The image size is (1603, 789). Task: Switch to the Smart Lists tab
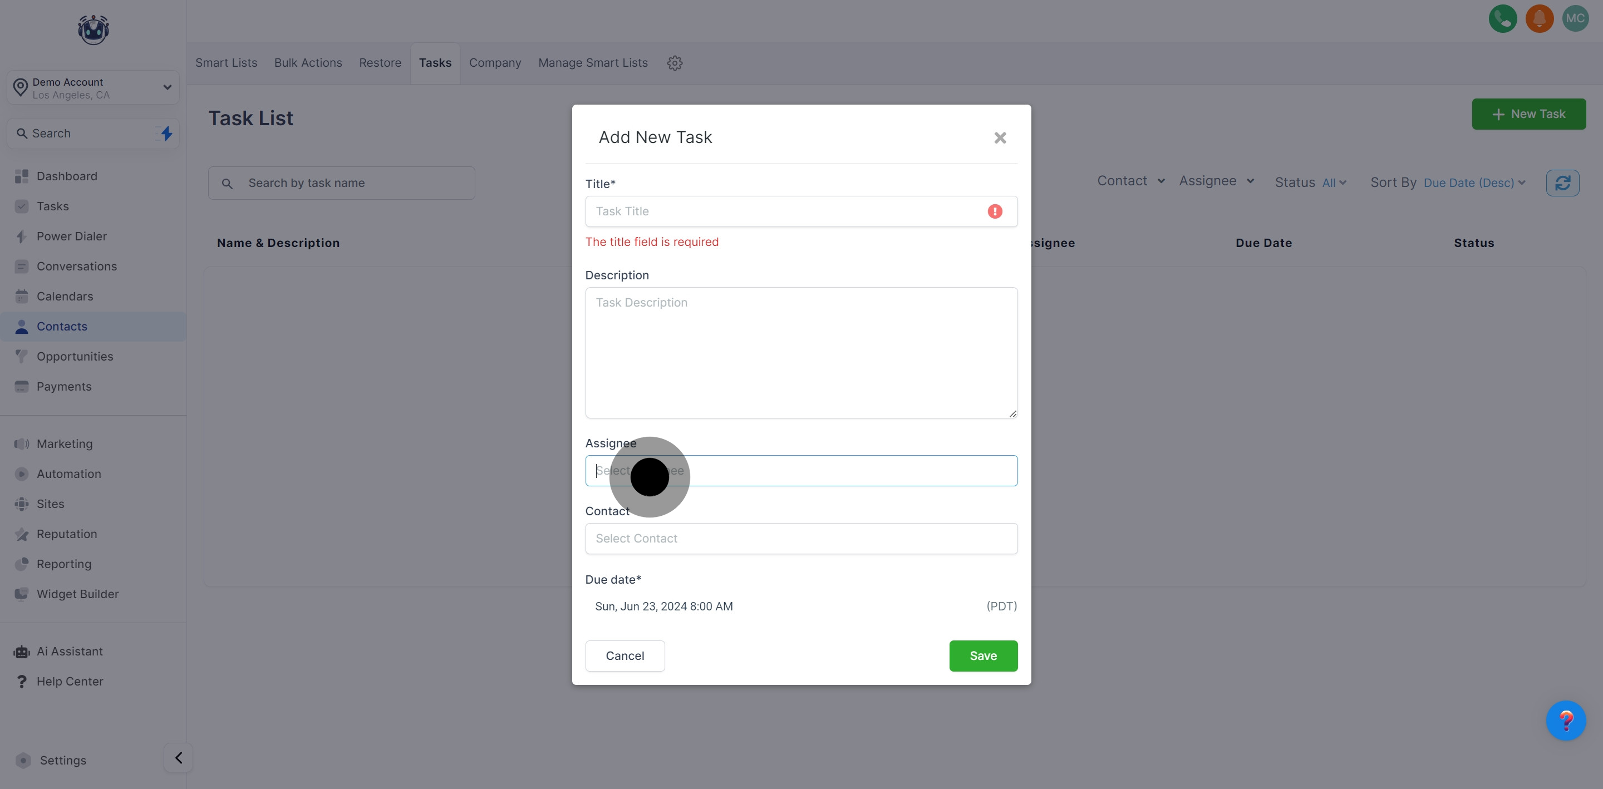click(x=226, y=63)
